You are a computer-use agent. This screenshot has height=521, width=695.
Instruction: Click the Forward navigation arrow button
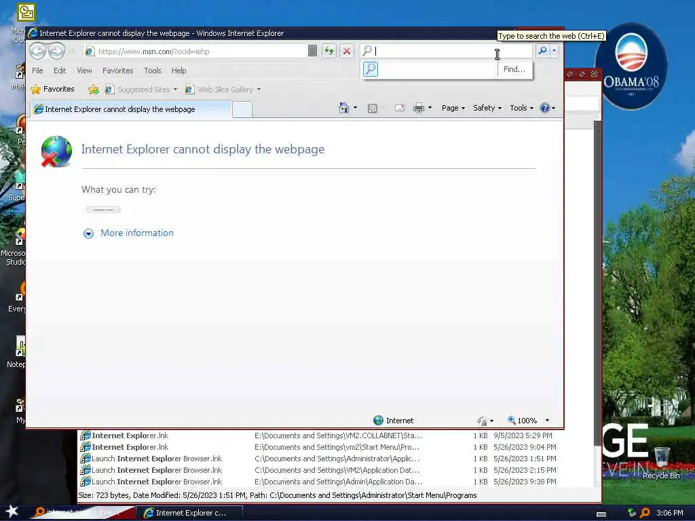point(56,52)
